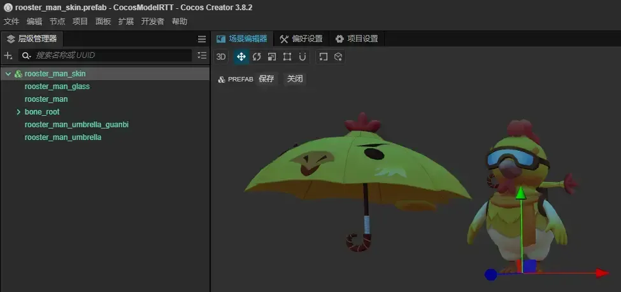This screenshot has width=621, height=292.
Task: Select the bone_root node
Action: click(x=42, y=112)
